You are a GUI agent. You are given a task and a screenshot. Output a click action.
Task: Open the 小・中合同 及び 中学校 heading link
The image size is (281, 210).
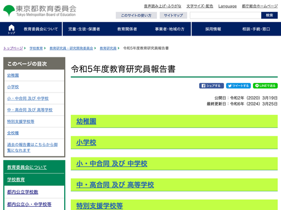[x=111, y=164]
